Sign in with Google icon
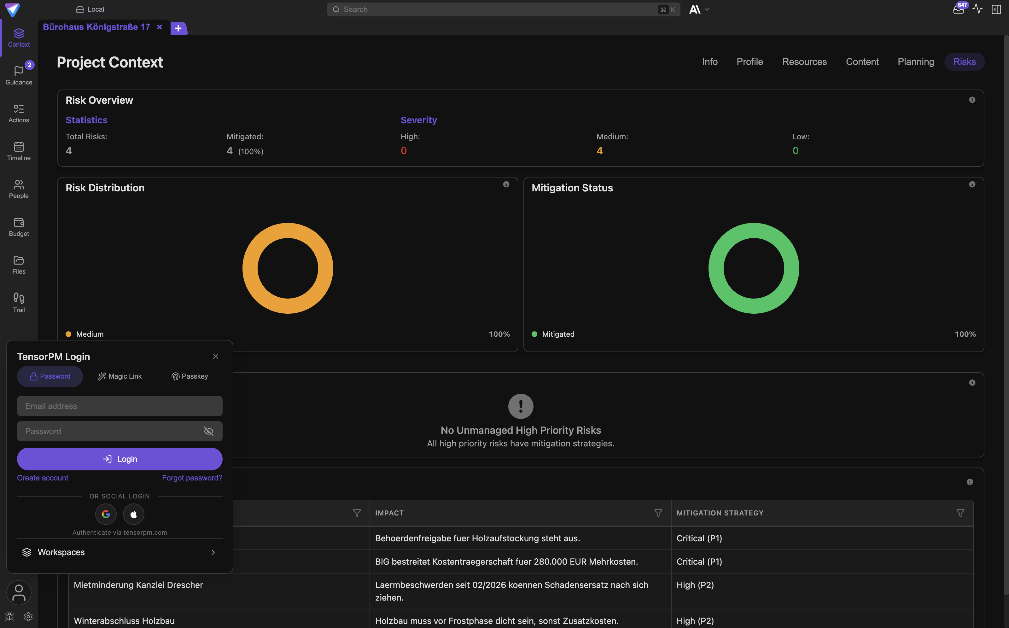 (106, 514)
